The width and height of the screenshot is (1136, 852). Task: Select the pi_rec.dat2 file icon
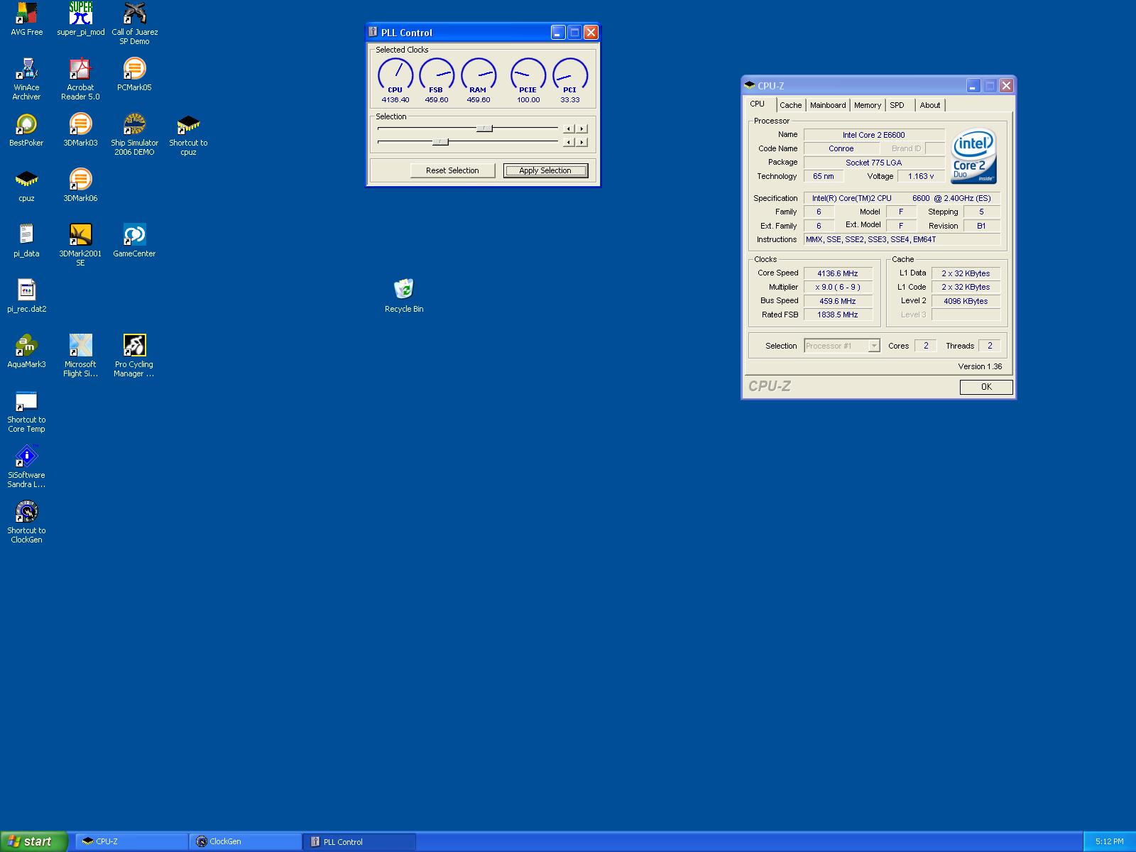(x=26, y=296)
